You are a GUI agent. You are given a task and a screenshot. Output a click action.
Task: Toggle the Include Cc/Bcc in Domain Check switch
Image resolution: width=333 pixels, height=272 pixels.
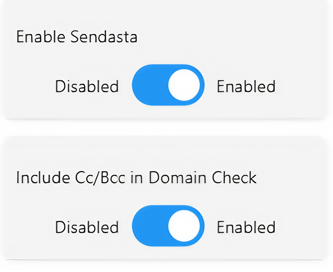coord(168,226)
